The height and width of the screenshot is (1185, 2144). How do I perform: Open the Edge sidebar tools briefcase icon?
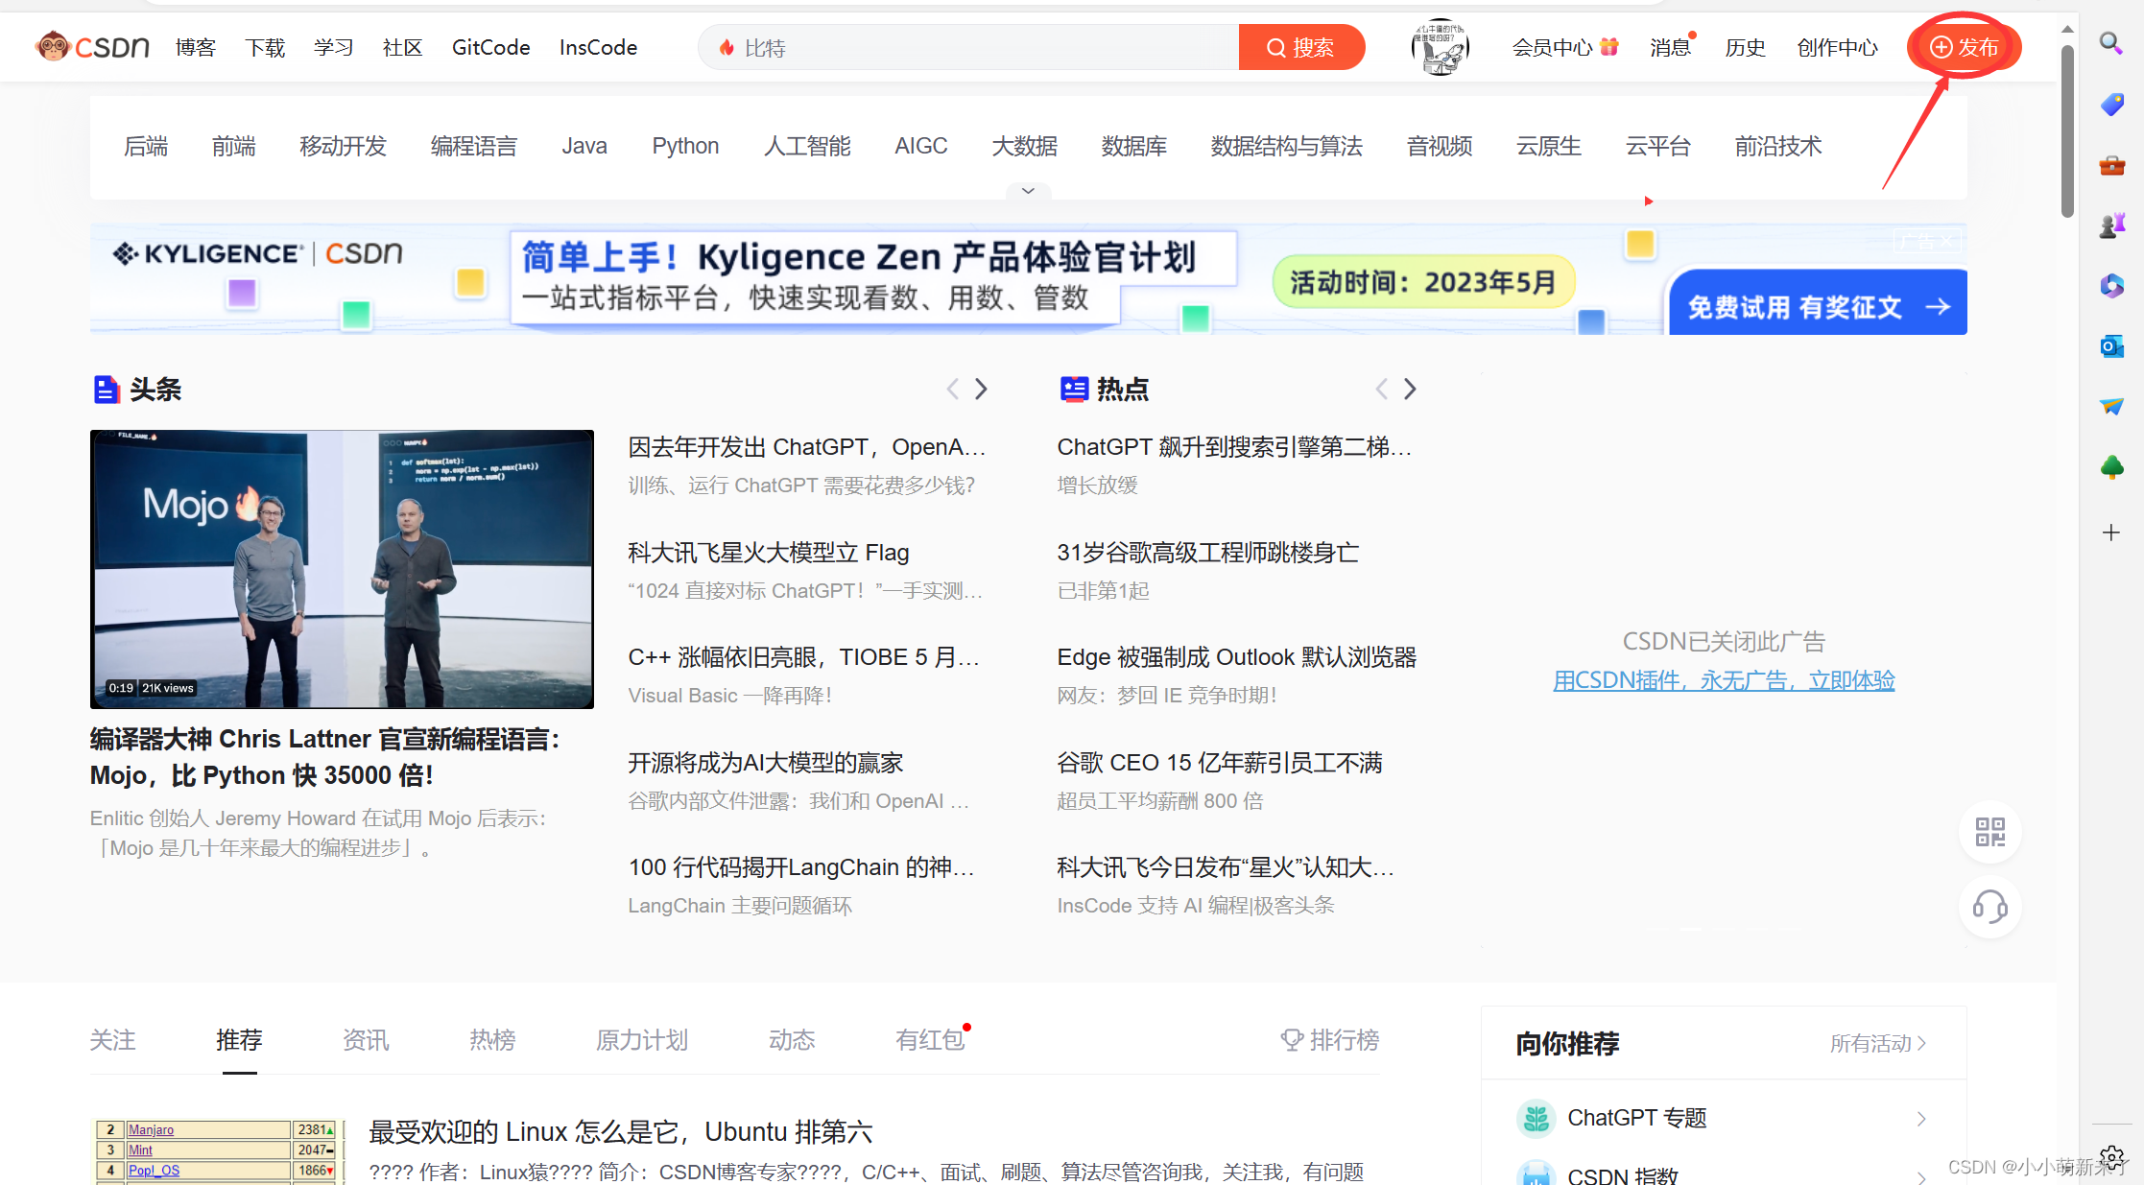pos(2111,165)
